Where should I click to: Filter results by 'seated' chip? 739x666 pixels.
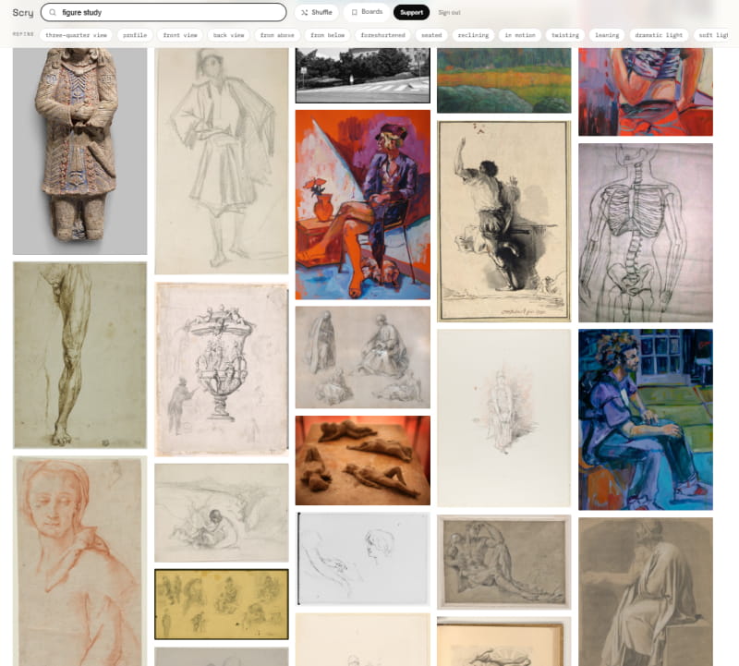[x=431, y=35]
